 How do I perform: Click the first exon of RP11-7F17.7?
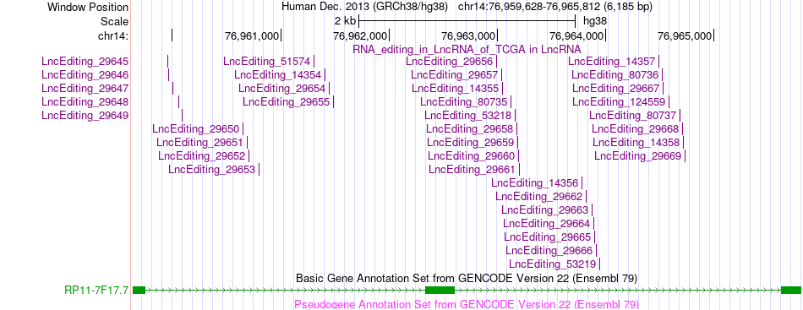(139, 290)
